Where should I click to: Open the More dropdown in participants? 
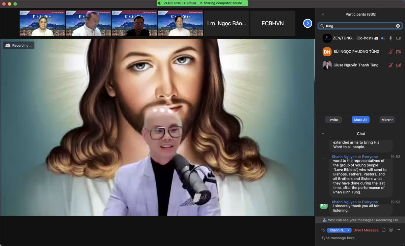387,120
